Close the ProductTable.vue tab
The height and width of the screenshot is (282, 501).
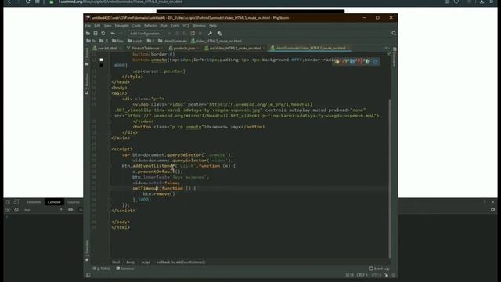click(x=162, y=48)
